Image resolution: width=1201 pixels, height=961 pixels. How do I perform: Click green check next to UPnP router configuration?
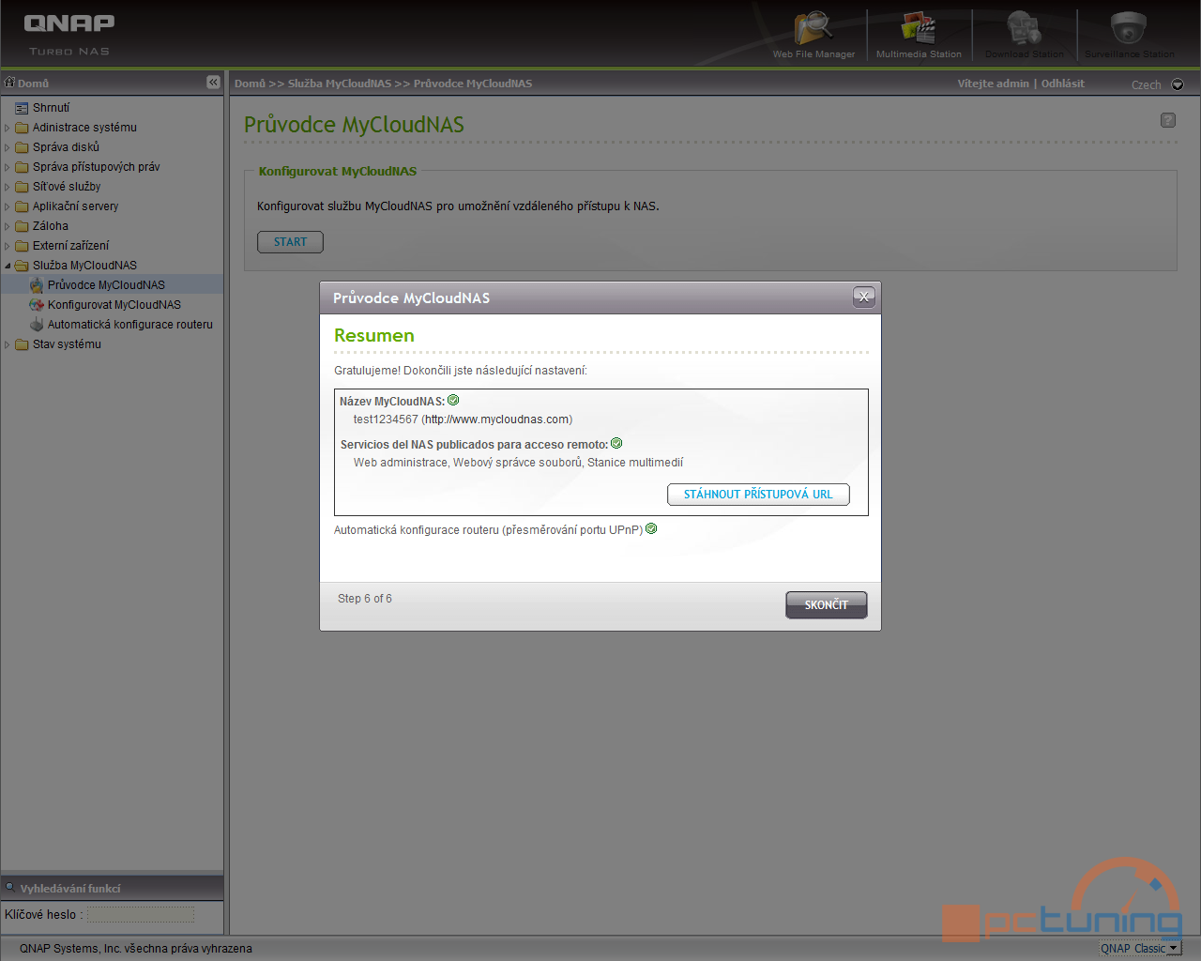pyautogui.click(x=651, y=528)
